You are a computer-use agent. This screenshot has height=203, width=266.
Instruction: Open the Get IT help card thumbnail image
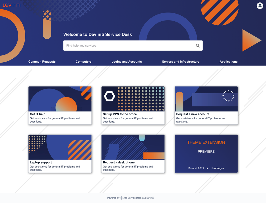(x=60, y=98)
